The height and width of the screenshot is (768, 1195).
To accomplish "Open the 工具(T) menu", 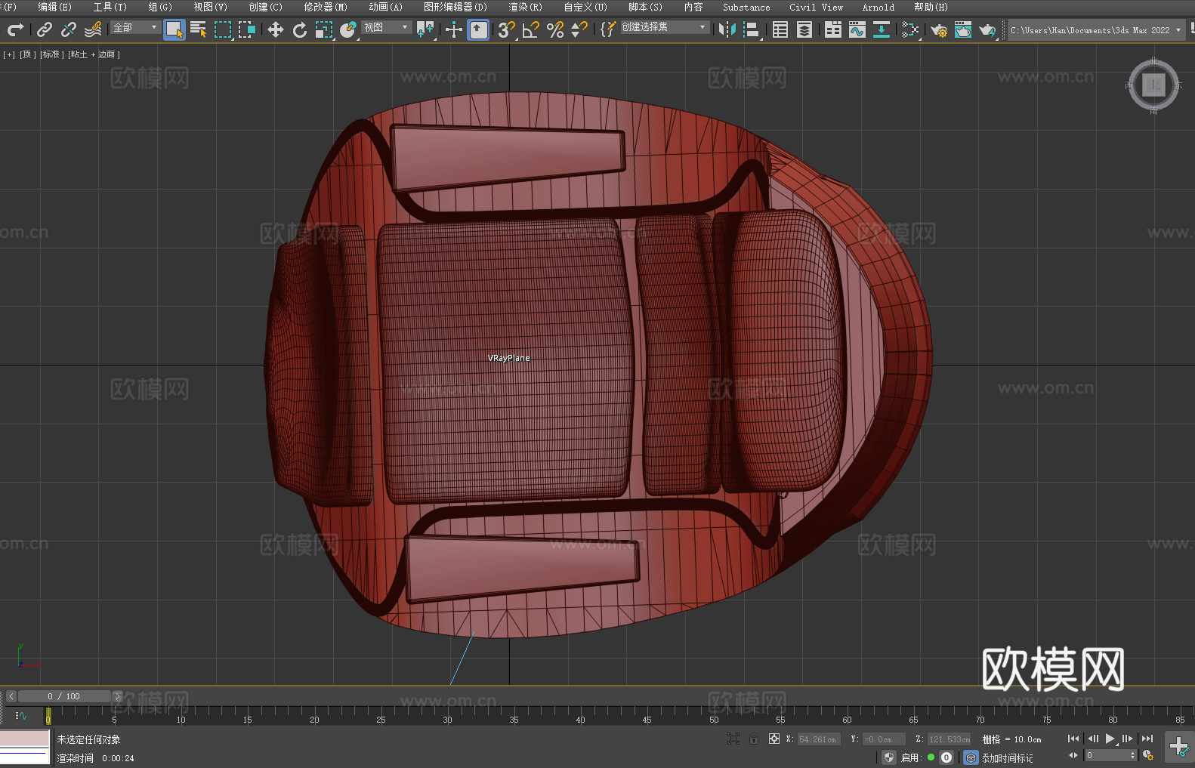I will pyautogui.click(x=110, y=7).
